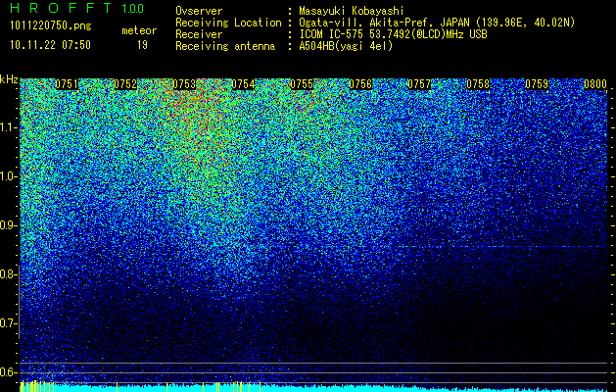Click the 0759 time marker
Image resolution: width=616 pixels, height=392 pixels.
(x=537, y=84)
